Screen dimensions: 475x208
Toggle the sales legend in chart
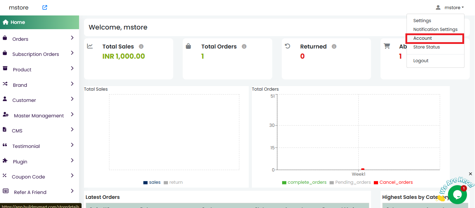pyautogui.click(x=152, y=182)
